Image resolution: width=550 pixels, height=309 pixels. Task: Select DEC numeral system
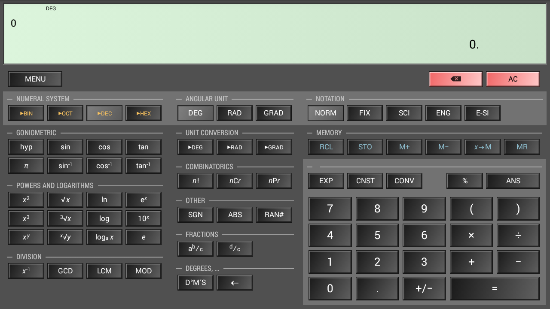point(104,113)
